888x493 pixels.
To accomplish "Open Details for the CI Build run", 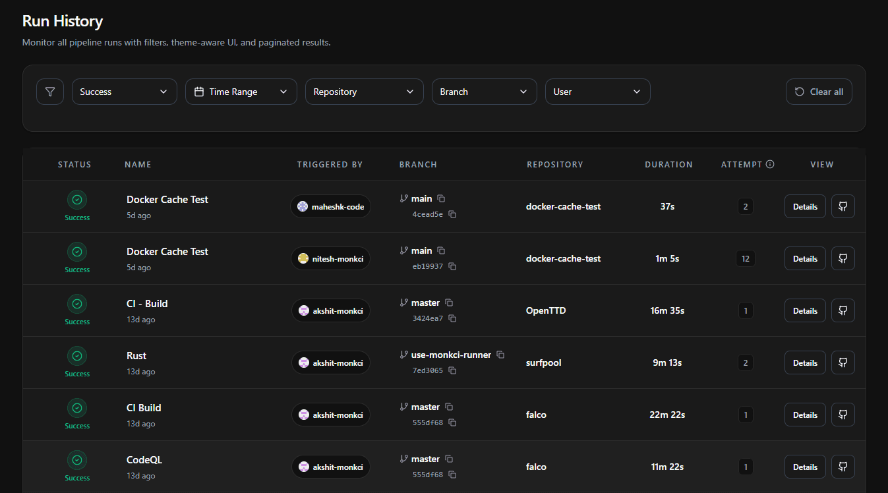I will click(805, 415).
